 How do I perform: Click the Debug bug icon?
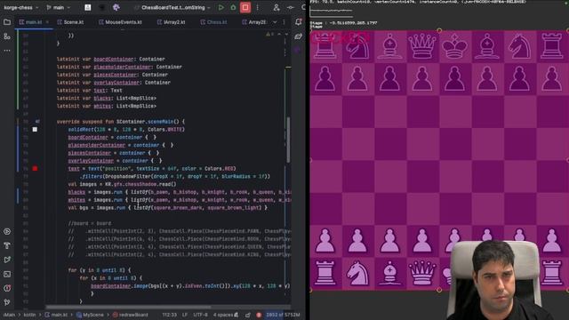coord(233,7)
